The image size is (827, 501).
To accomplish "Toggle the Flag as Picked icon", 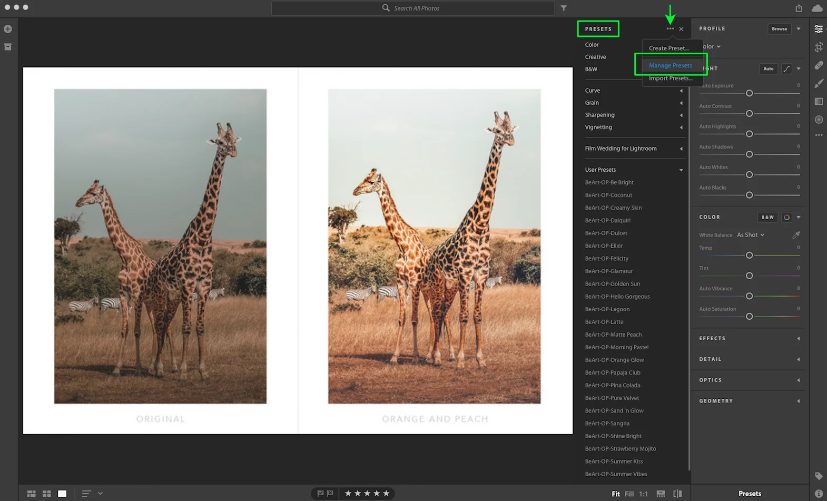I will (320, 494).
